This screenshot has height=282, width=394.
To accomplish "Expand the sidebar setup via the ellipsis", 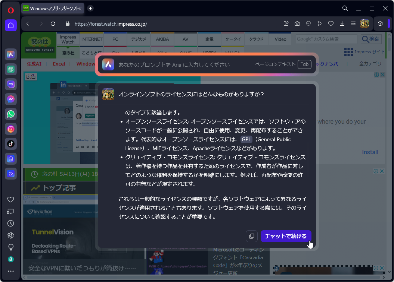I will pos(11,271).
